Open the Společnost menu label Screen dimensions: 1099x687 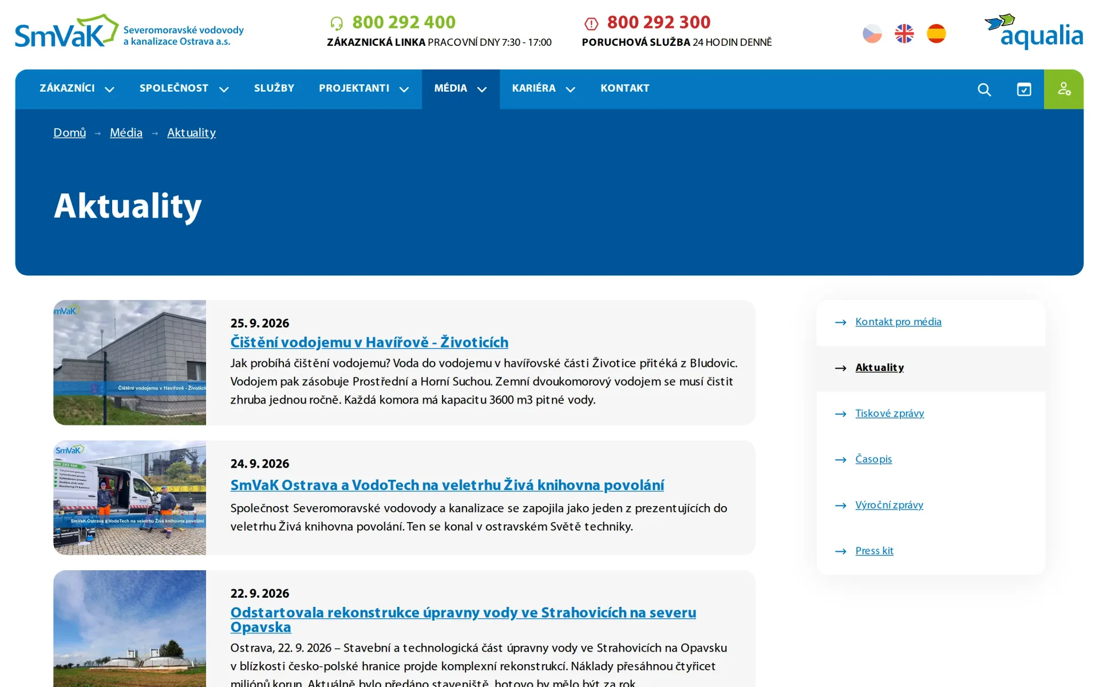[174, 88]
